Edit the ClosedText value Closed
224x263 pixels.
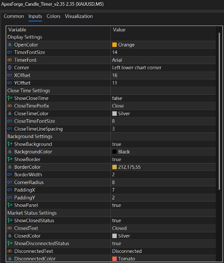pyautogui.click(x=163, y=228)
